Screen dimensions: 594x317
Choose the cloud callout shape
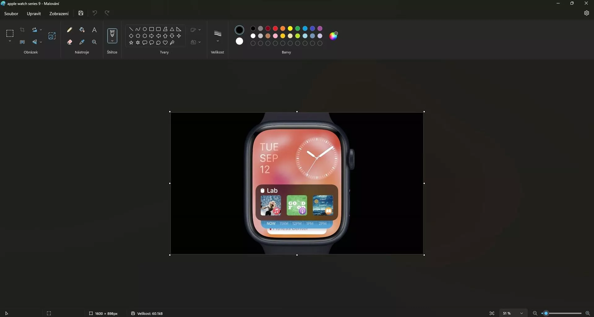158,43
